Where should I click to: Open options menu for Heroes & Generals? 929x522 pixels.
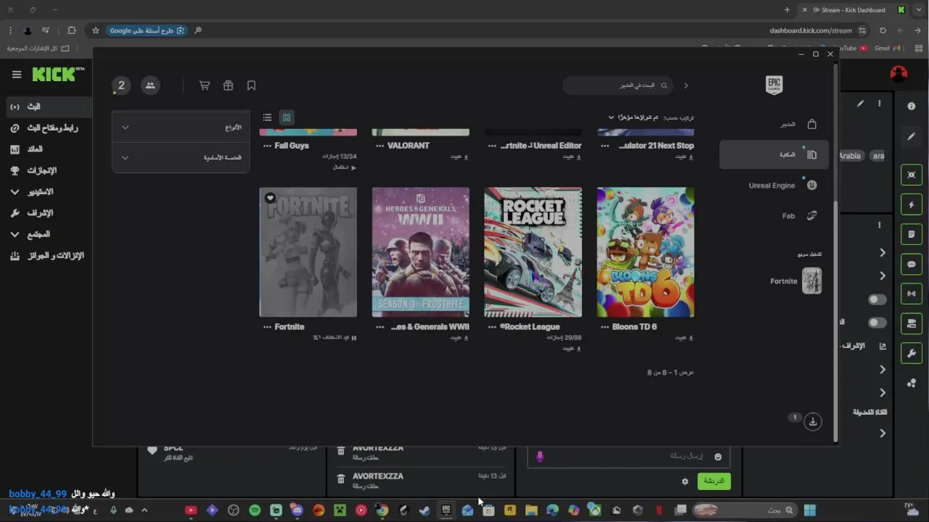click(380, 327)
